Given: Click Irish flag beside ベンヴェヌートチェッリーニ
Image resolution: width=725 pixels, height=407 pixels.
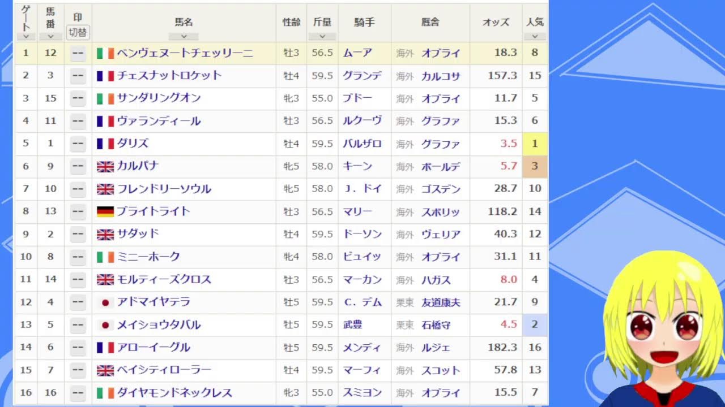Looking at the screenshot, I should tap(105, 53).
